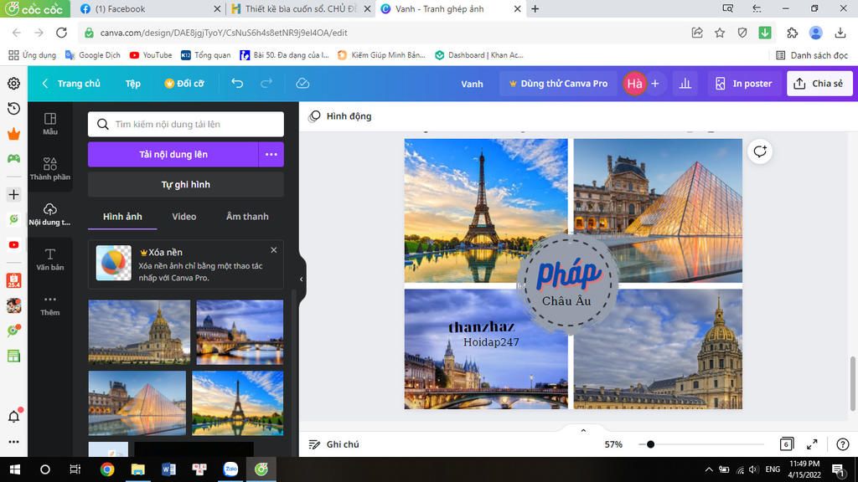The width and height of the screenshot is (858, 482).
Task: Add a collaborator with plus icon
Action: click(655, 84)
